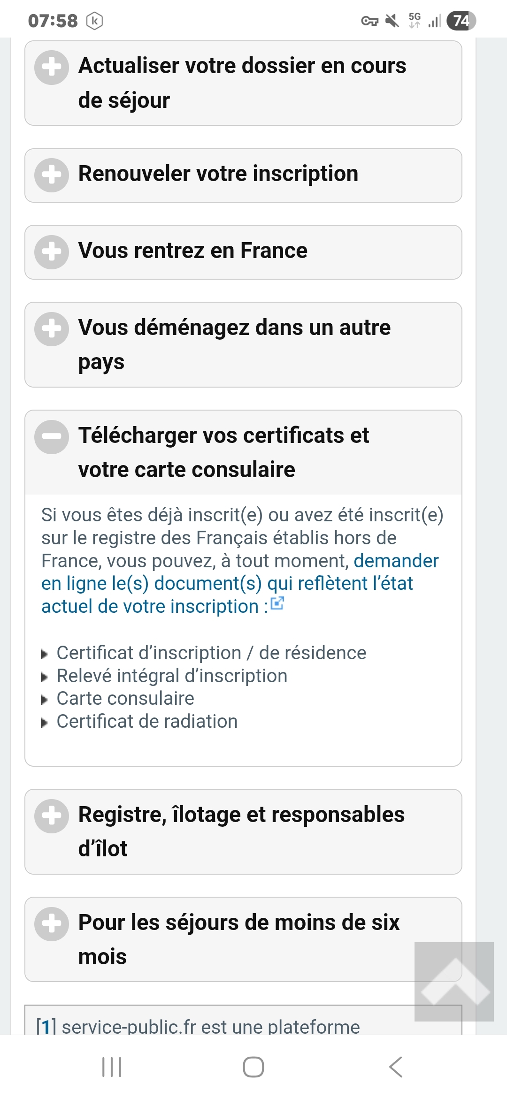Open 'Pour les séjours de moins de six mois'

pos(239,939)
